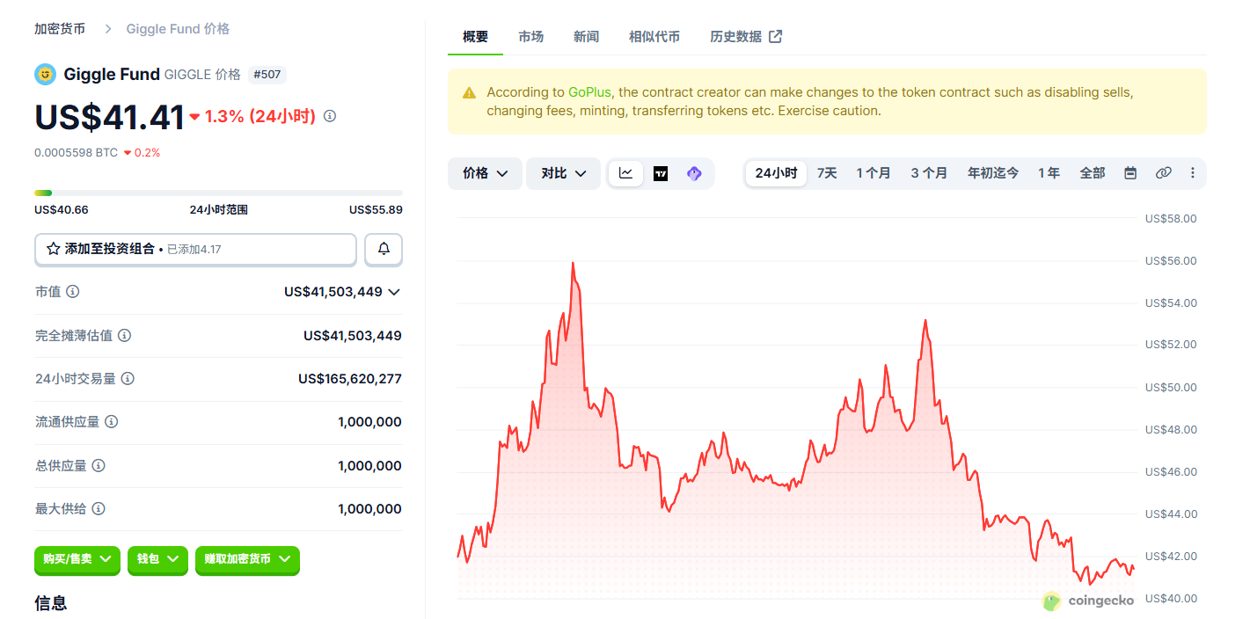The image size is (1250, 619).
Task: Switch to the 市场 tab
Action: pos(530,36)
